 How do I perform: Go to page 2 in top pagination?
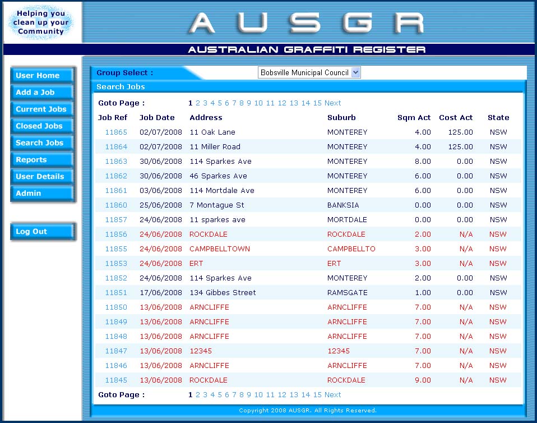[x=198, y=103]
